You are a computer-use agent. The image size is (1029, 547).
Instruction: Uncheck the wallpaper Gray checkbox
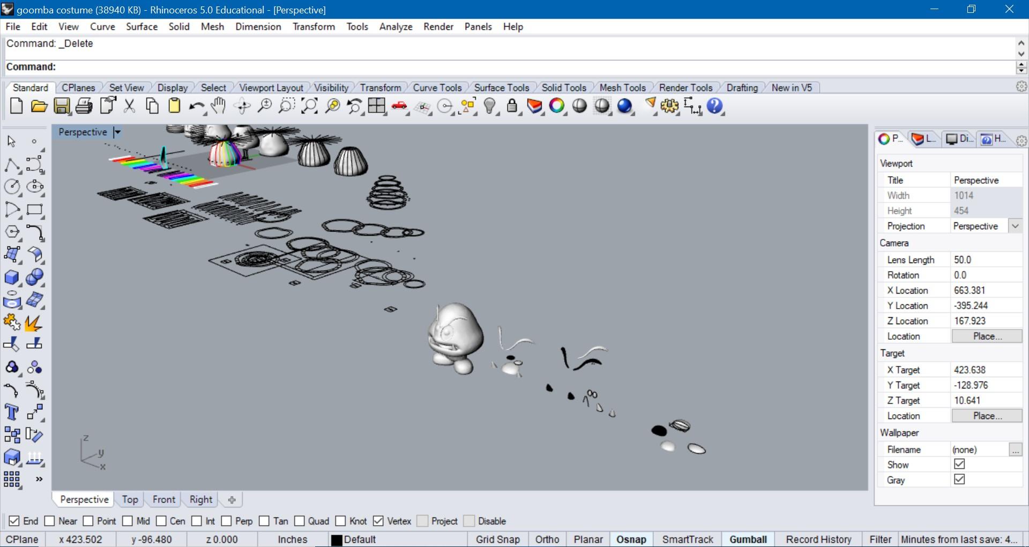(959, 479)
